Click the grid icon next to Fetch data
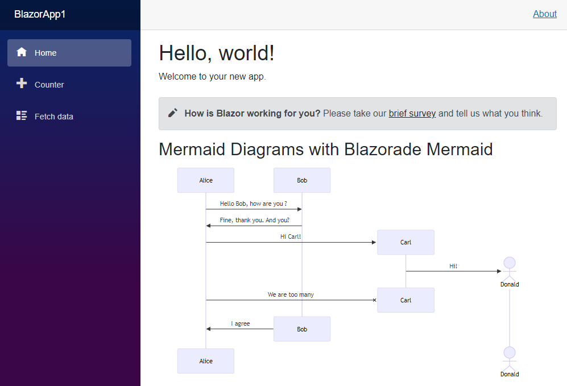Screen dimensions: 567x386 (x=22, y=116)
